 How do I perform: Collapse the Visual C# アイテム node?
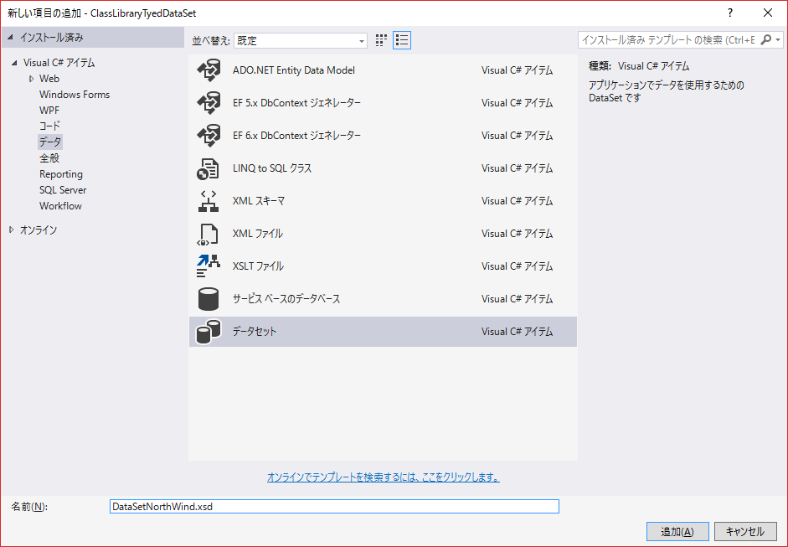[x=14, y=63]
